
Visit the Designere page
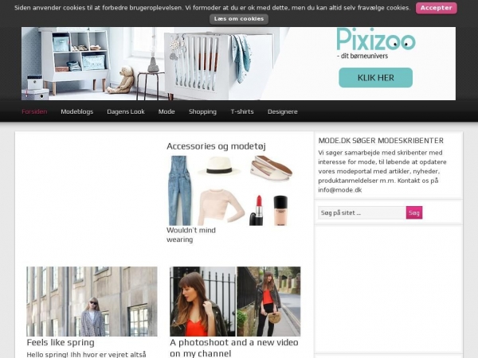coord(283,111)
